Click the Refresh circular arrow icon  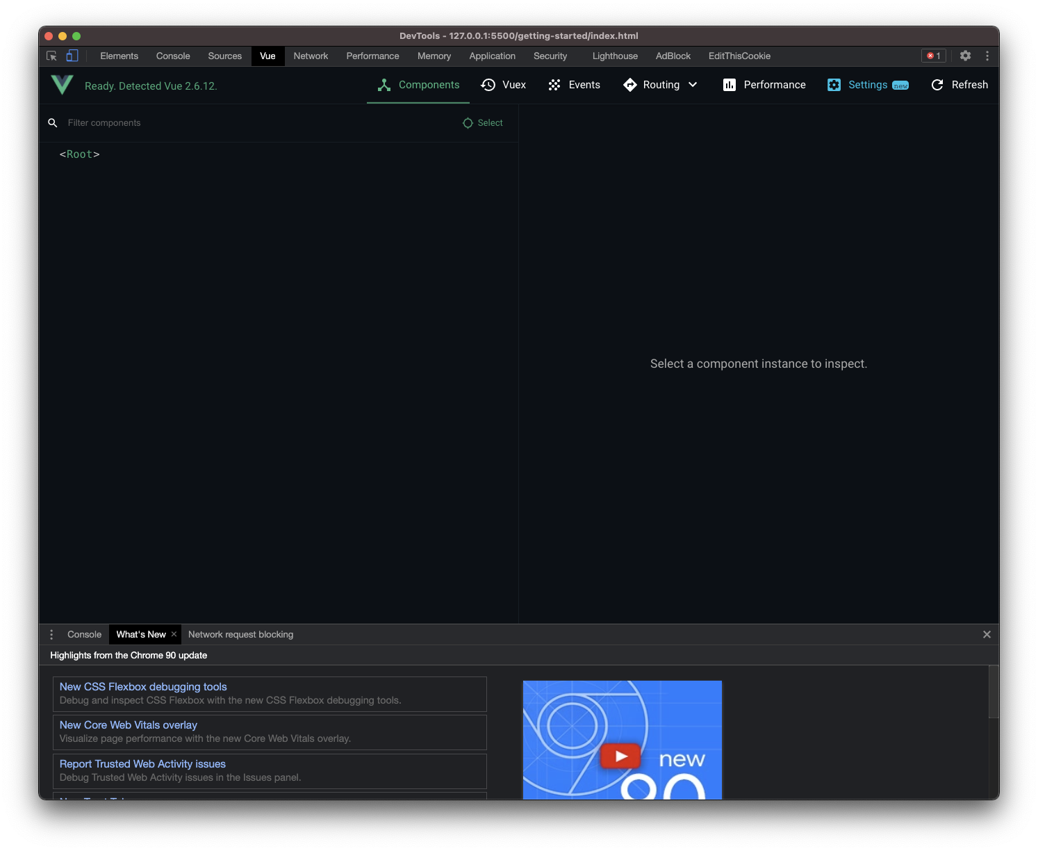[937, 85]
